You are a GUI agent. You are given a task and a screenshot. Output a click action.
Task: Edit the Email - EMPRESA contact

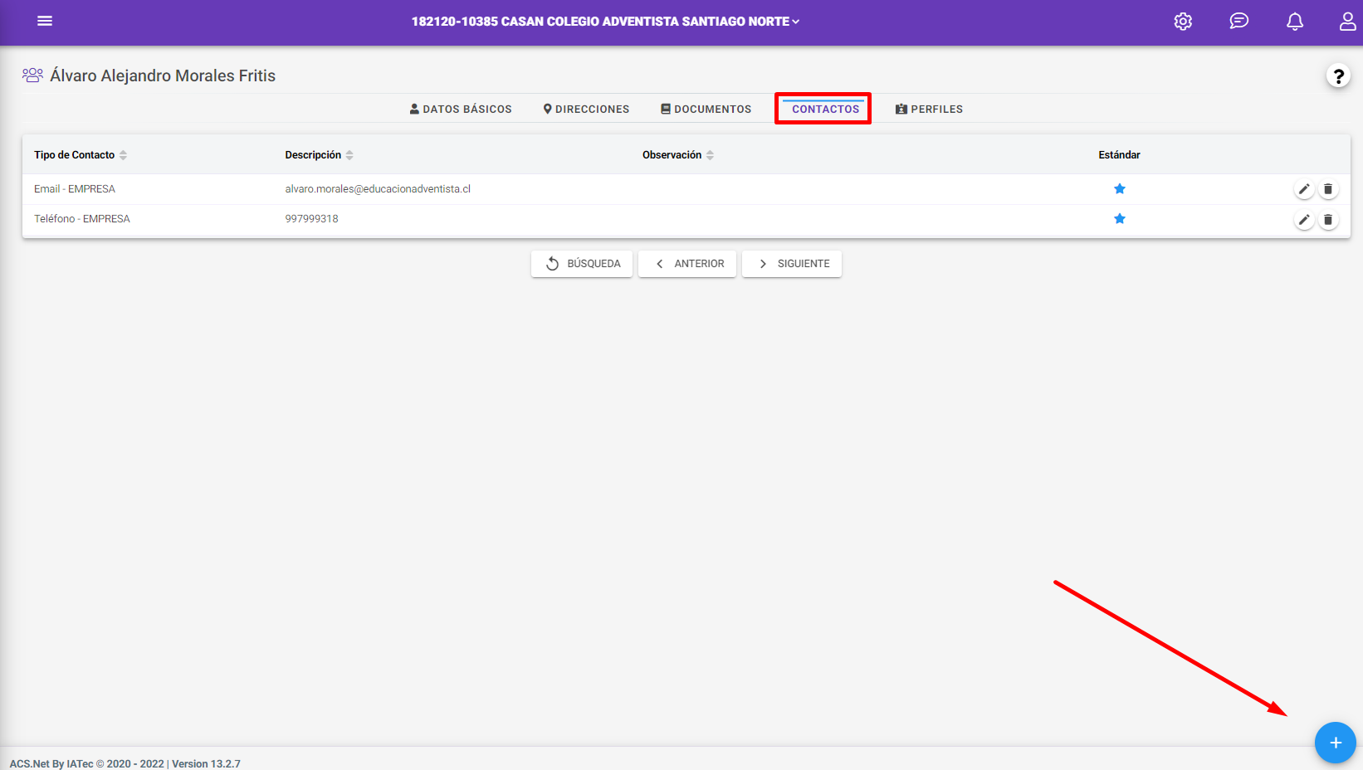(x=1304, y=189)
